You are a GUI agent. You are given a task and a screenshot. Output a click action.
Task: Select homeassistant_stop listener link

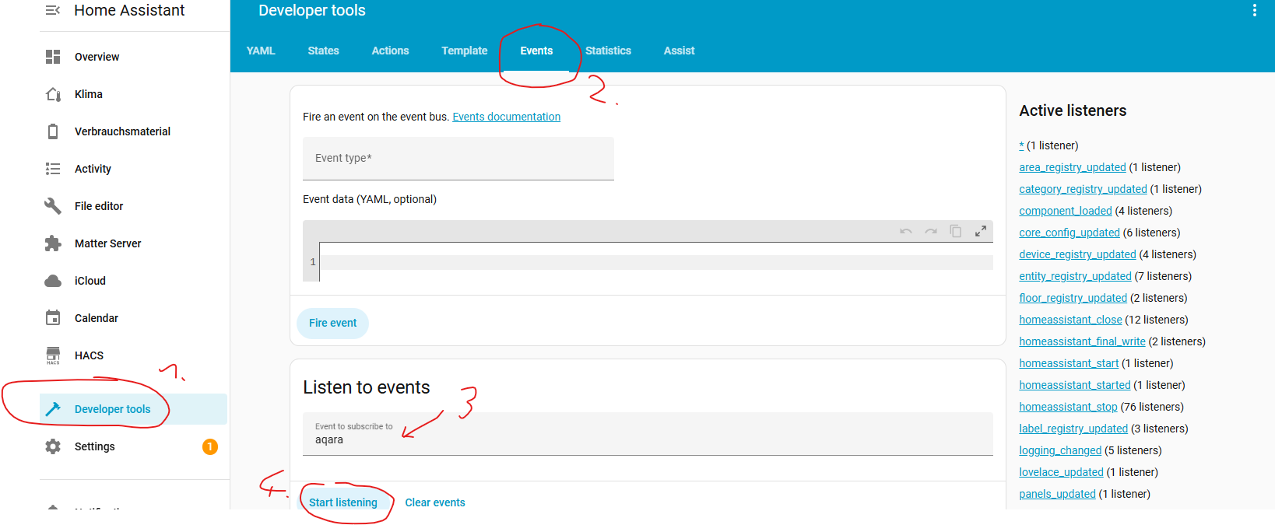(x=1068, y=407)
